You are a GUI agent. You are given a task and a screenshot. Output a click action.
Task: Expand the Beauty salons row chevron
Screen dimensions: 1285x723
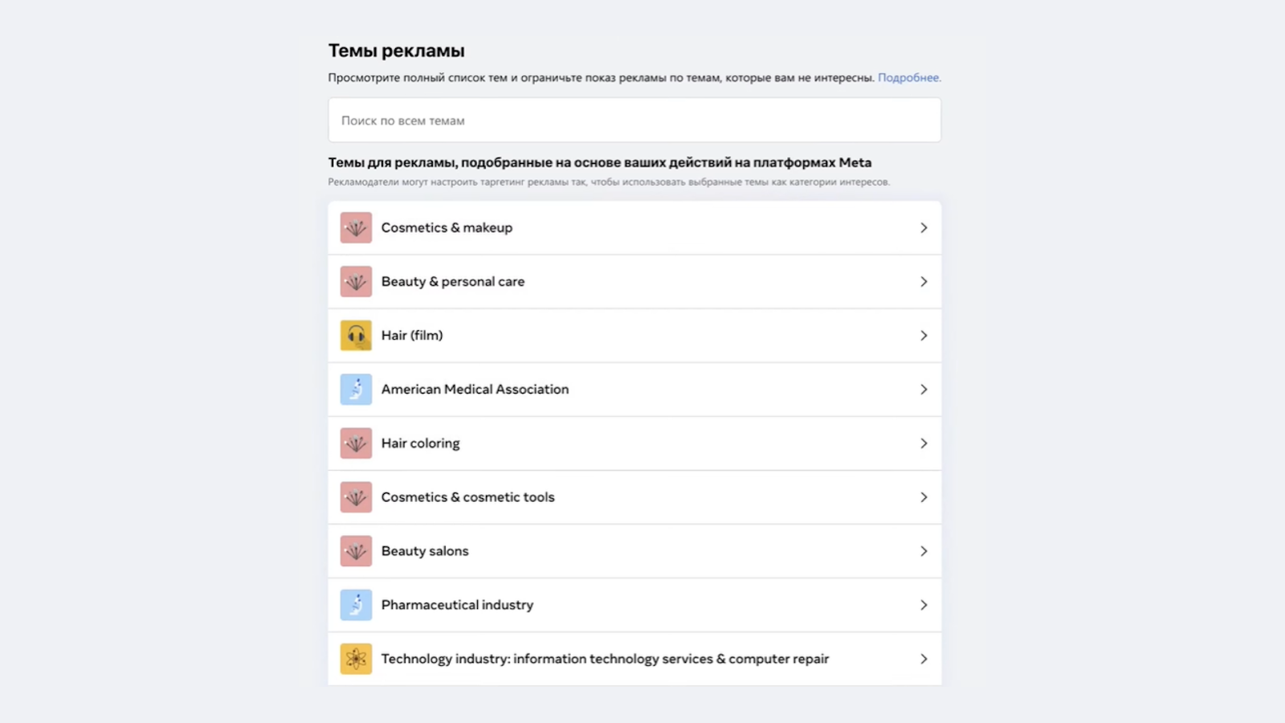(924, 551)
